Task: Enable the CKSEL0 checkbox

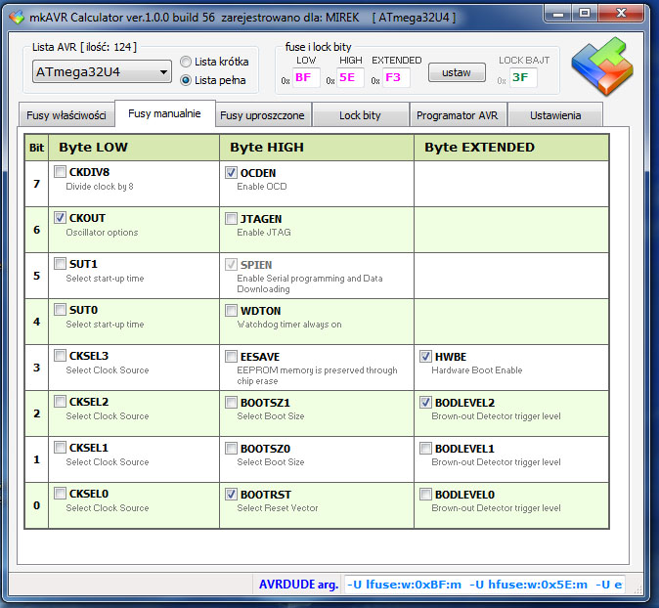Action: (x=60, y=493)
